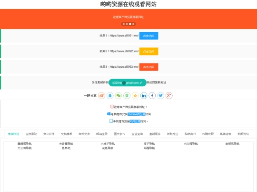Open the 文档模板 tab
Screen dimensions: 257x192
coord(66,134)
